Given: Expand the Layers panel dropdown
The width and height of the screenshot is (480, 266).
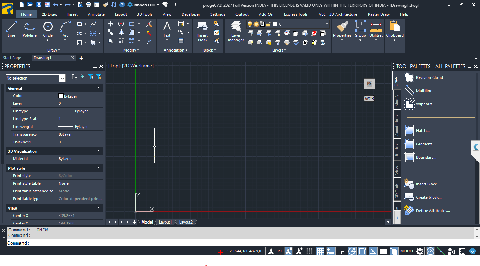Looking at the screenshot, I should 279,50.
